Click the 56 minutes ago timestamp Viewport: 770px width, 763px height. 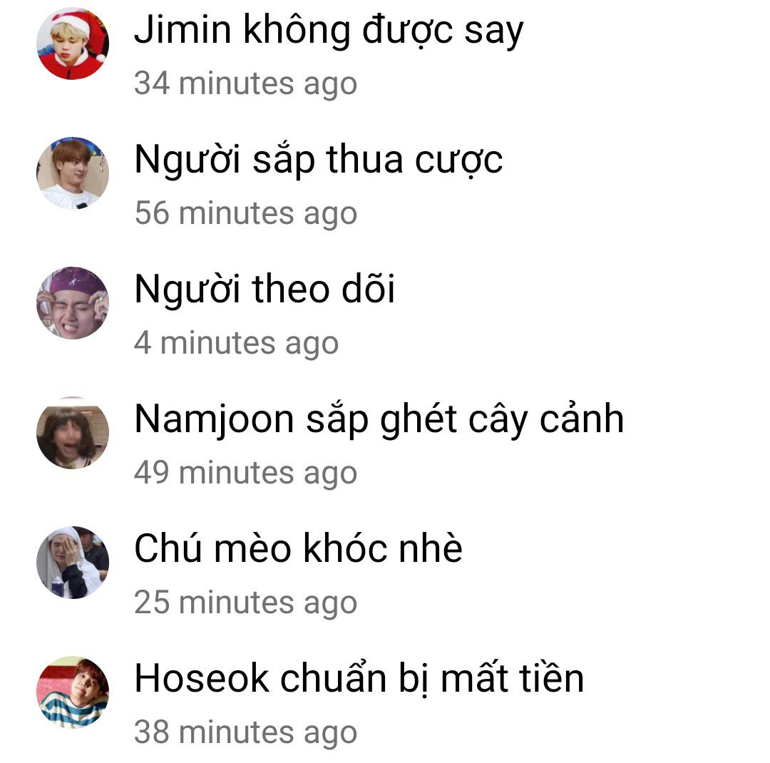click(245, 214)
